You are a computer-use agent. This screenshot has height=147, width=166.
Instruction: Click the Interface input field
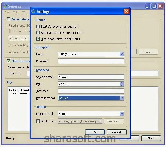click(91, 91)
